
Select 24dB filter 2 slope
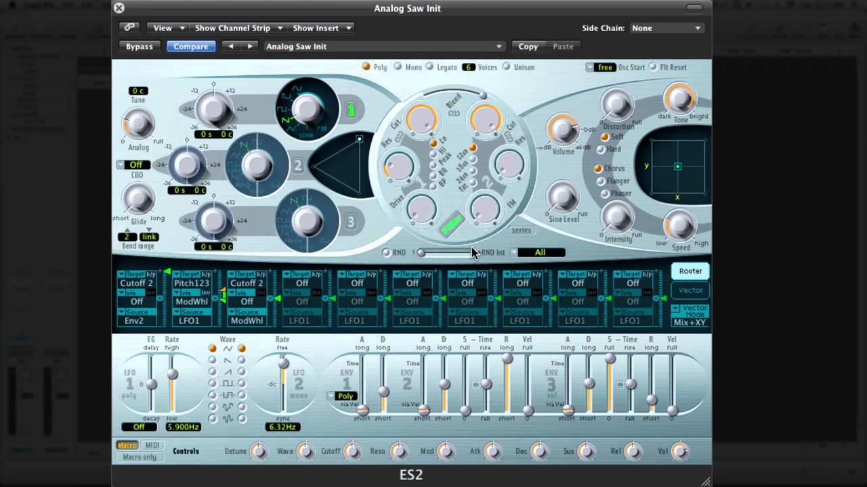(x=473, y=170)
